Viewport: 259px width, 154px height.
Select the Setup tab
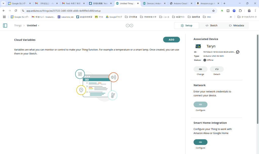tap(186, 26)
